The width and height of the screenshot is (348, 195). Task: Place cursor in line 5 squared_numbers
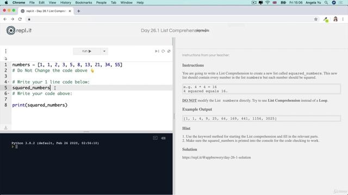point(32,88)
